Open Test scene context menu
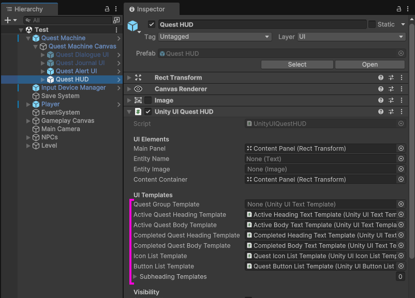The width and height of the screenshot is (415, 298). pyautogui.click(x=116, y=30)
